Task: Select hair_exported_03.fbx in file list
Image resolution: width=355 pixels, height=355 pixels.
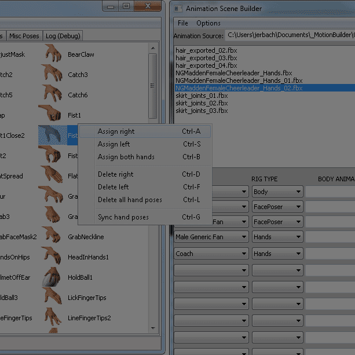Action: coord(206,58)
